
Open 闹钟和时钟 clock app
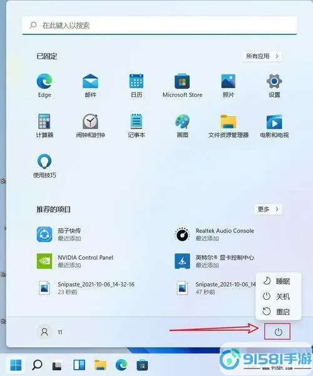point(90,126)
